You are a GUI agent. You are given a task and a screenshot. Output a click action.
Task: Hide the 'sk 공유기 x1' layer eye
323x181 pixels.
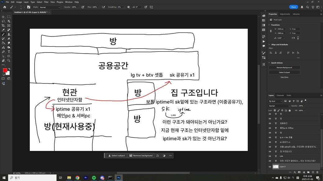tap(270, 142)
